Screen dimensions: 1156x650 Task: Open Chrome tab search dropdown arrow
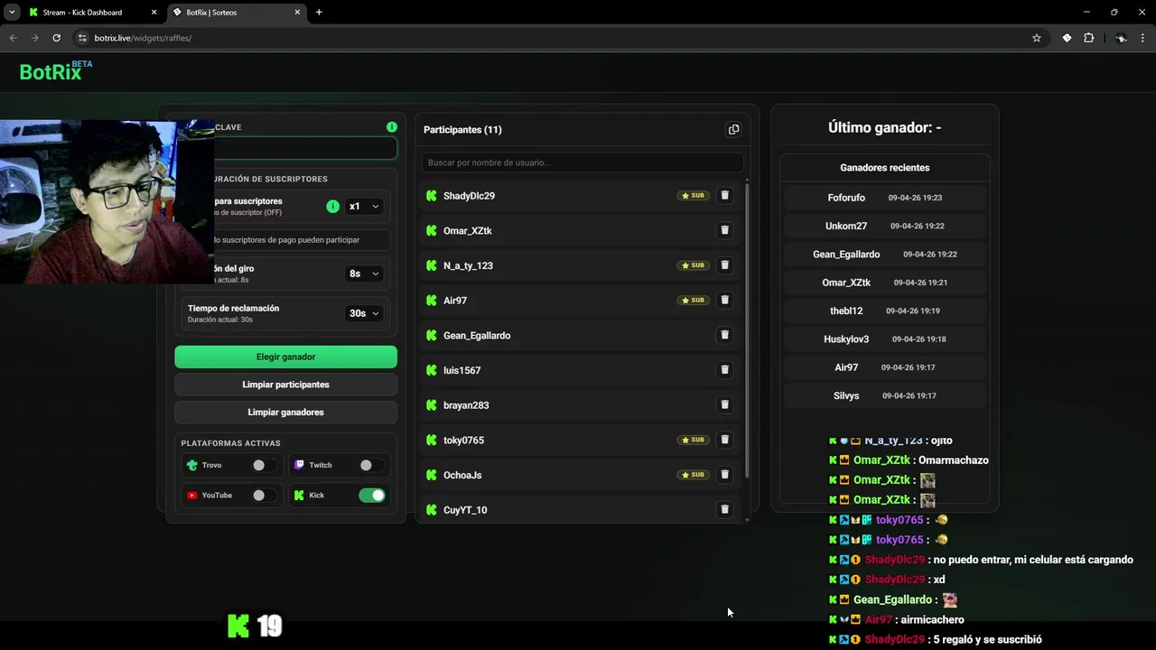pos(12,13)
